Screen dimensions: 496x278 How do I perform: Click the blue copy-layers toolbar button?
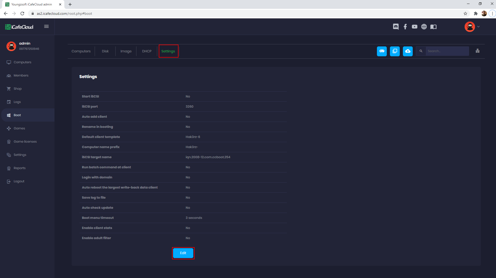[395, 51]
